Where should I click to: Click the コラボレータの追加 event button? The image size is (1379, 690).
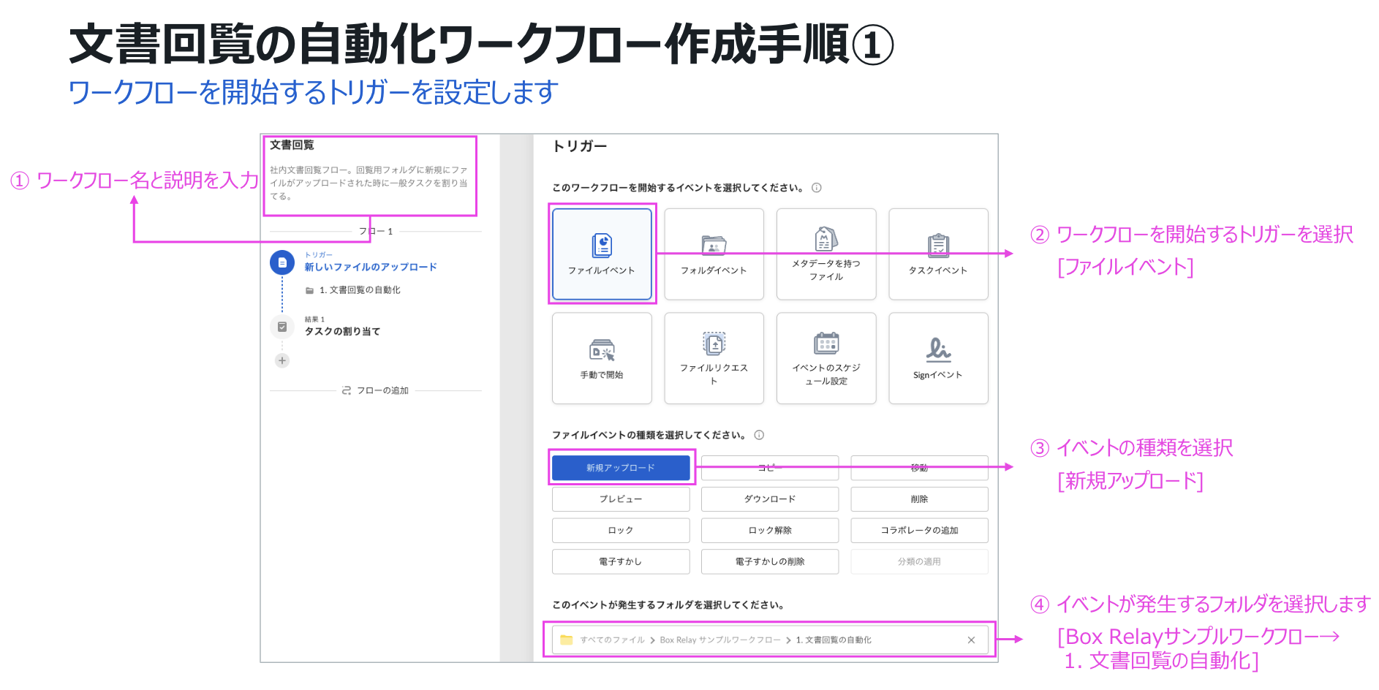(x=918, y=531)
